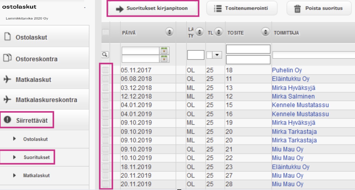
Task: Sort table by TOSITE column arrows
Action: pos(265,33)
